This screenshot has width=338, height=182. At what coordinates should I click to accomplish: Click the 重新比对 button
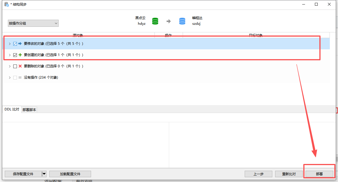coord(289,174)
